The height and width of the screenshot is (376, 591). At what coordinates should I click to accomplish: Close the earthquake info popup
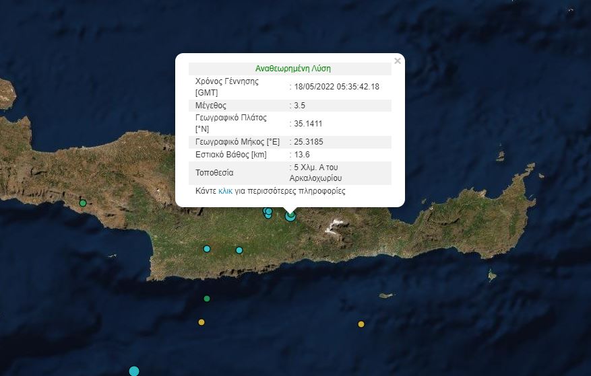click(397, 61)
